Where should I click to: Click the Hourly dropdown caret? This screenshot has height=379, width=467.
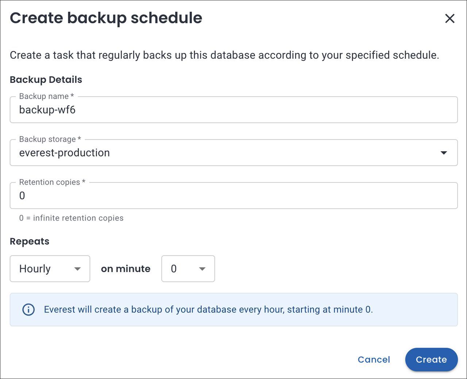coord(77,269)
